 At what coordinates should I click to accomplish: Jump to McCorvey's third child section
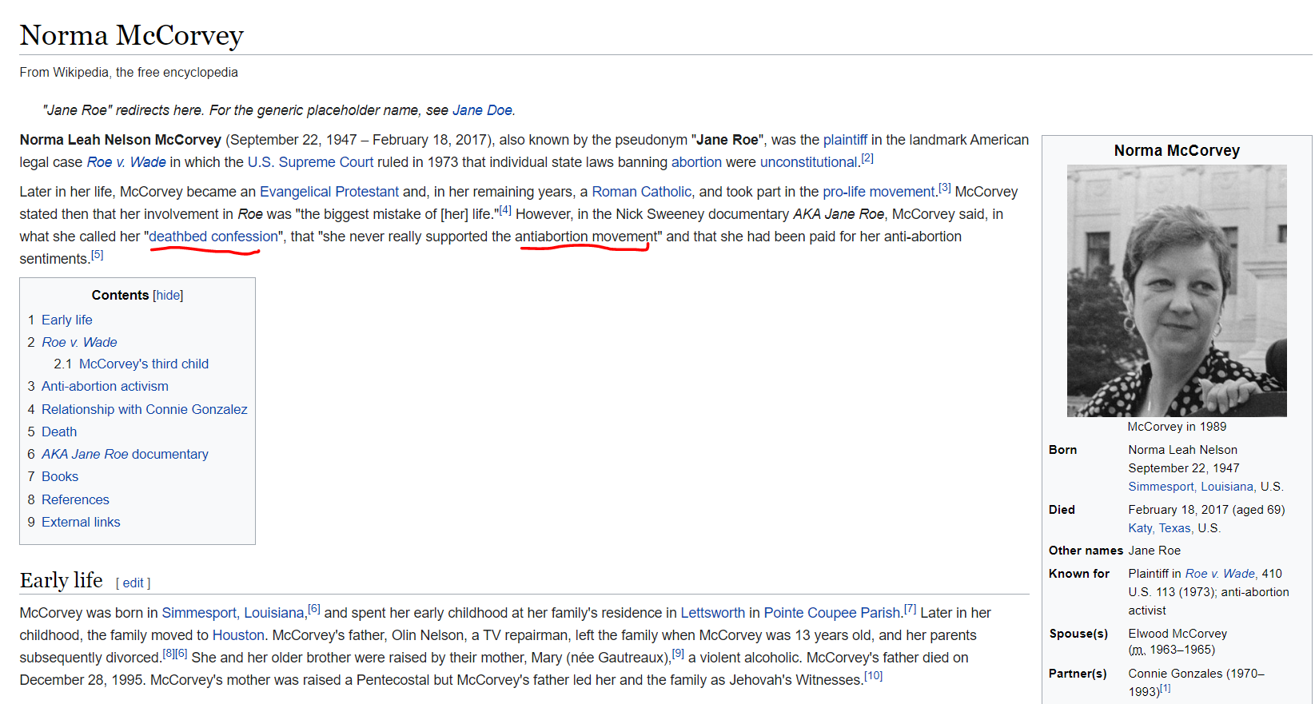144,364
